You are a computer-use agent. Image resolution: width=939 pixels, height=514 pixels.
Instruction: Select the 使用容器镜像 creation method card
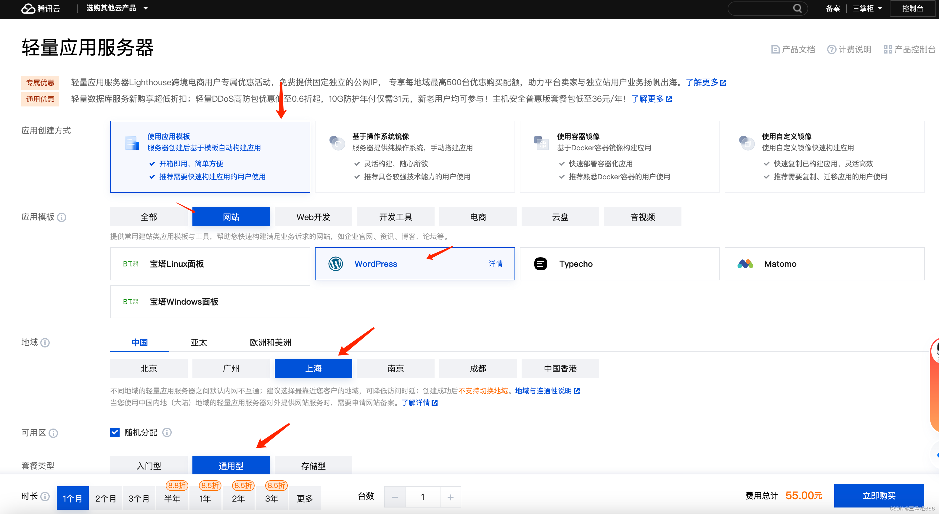(619, 157)
